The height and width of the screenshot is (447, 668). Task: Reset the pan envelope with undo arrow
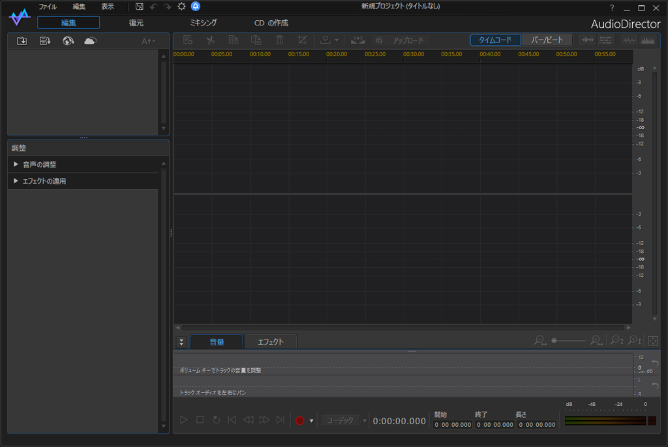click(655, 385)
